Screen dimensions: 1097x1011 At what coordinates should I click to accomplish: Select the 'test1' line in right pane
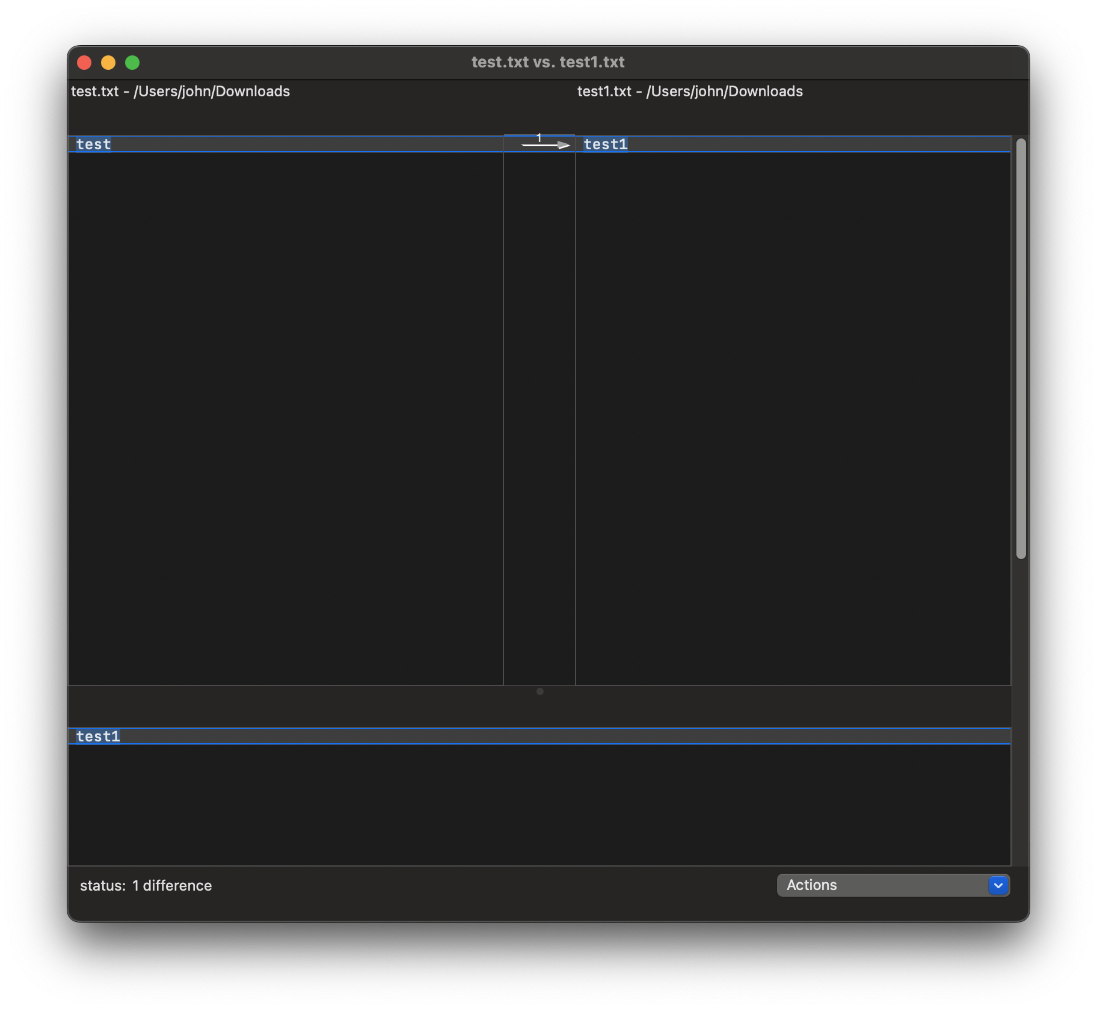[793, 144]
